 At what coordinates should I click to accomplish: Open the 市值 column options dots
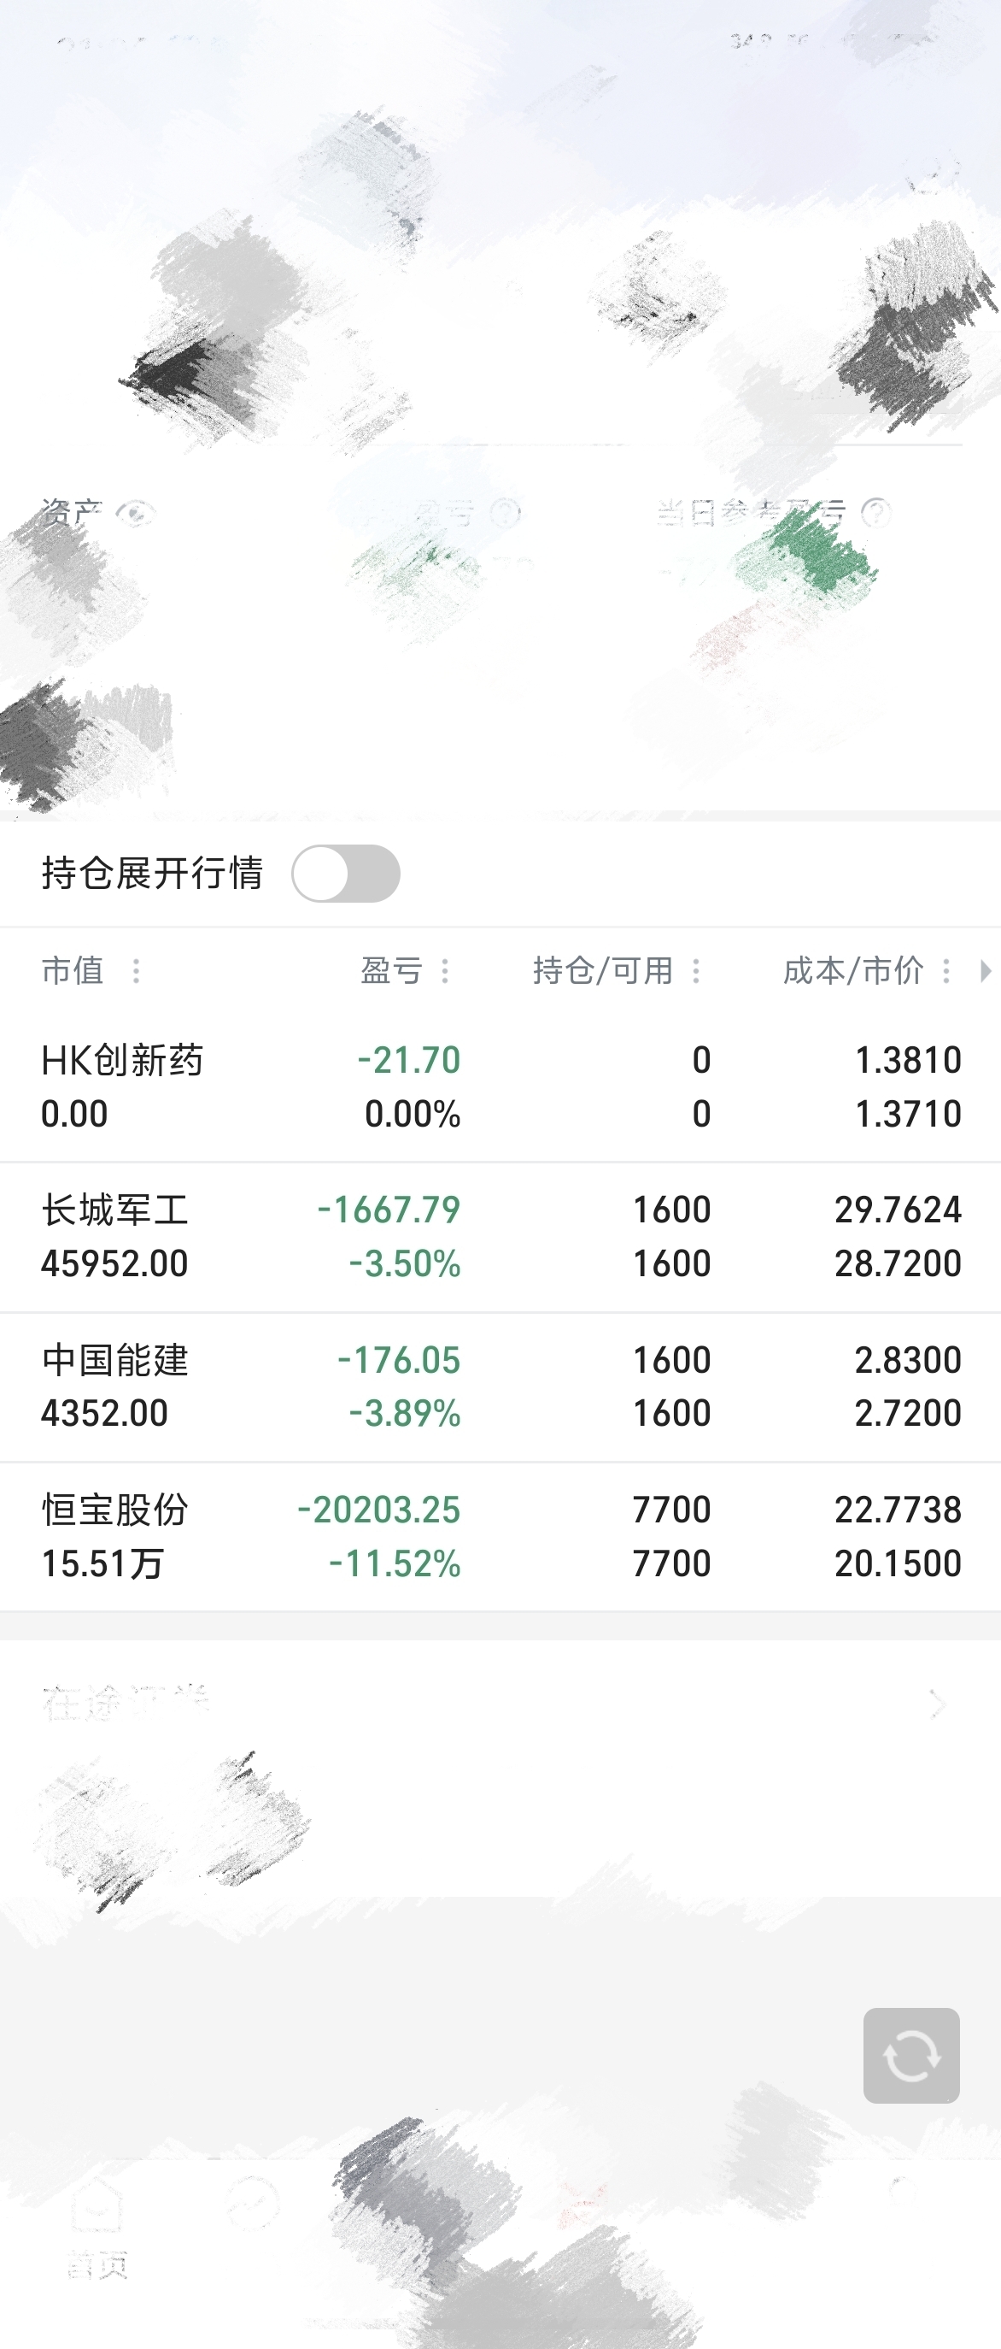(137, 970)
